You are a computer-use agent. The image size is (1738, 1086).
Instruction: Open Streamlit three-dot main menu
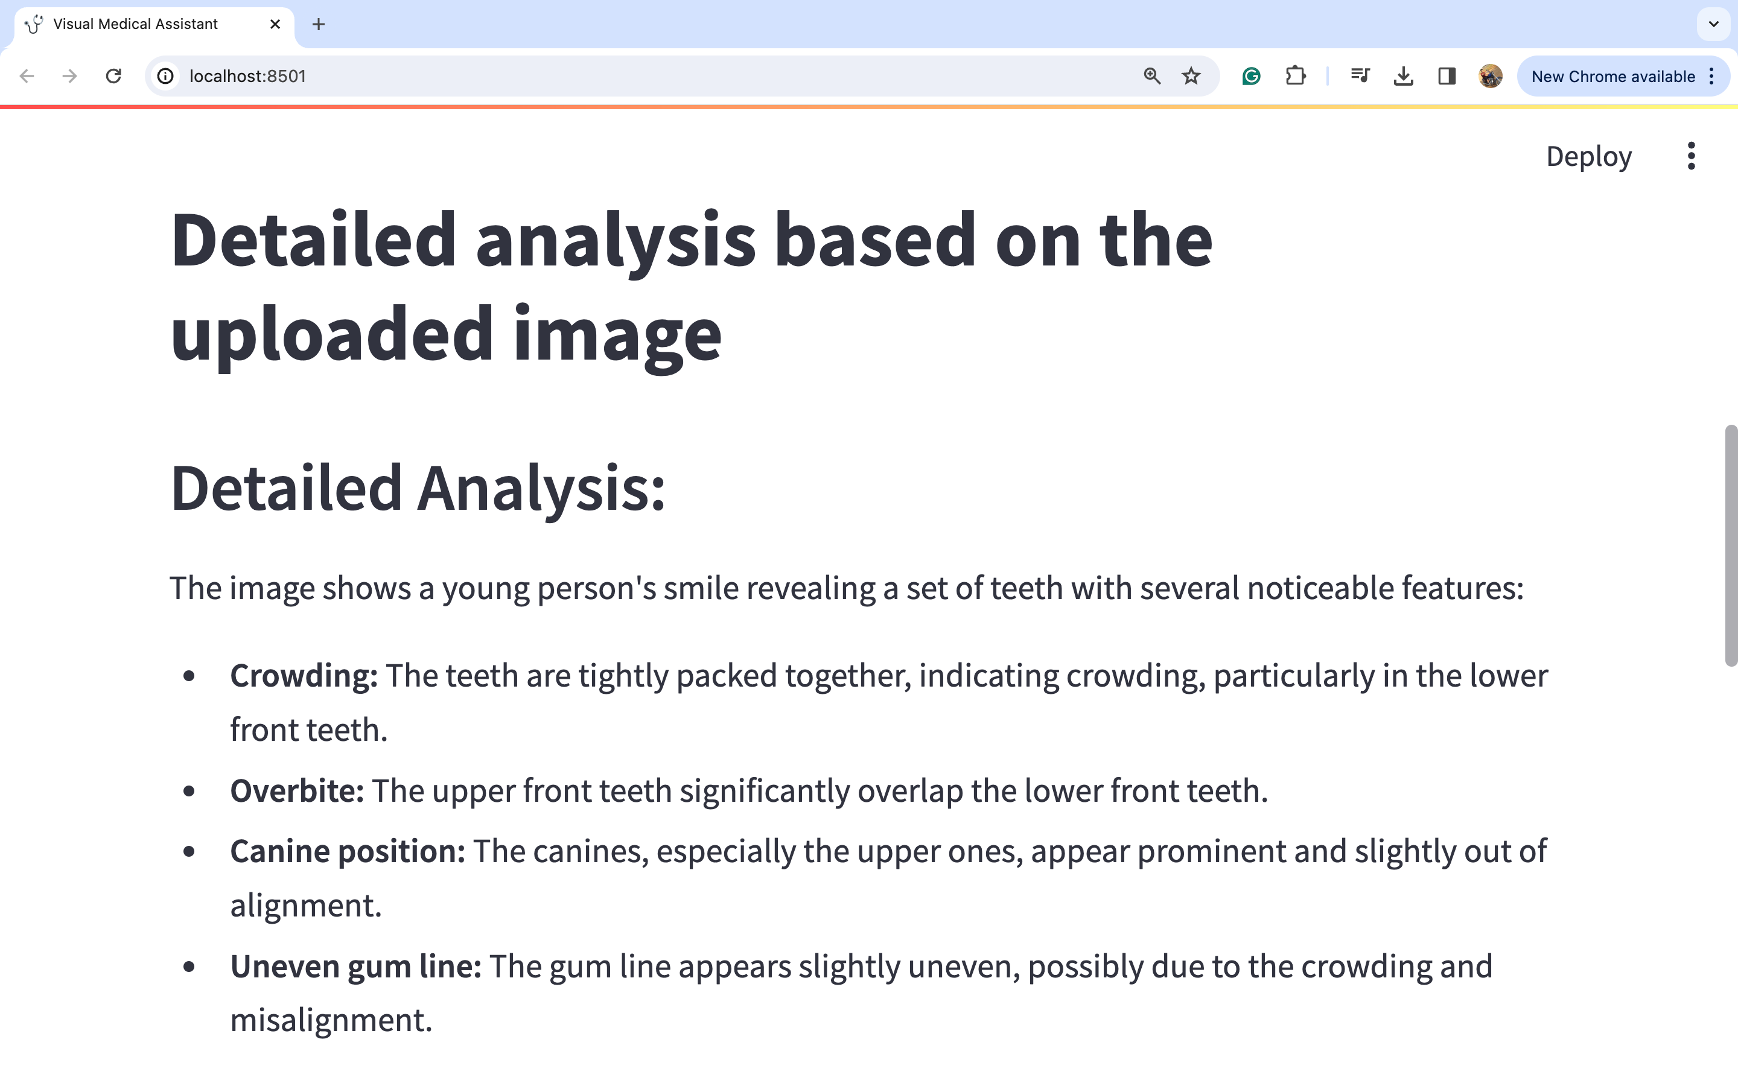(x=1692, y=156)
